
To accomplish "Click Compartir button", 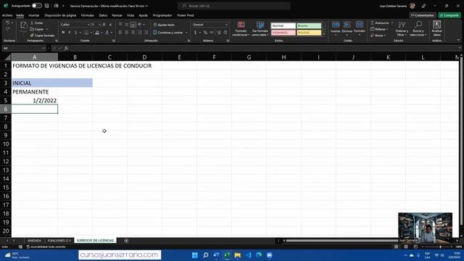I will pos(449,15).
